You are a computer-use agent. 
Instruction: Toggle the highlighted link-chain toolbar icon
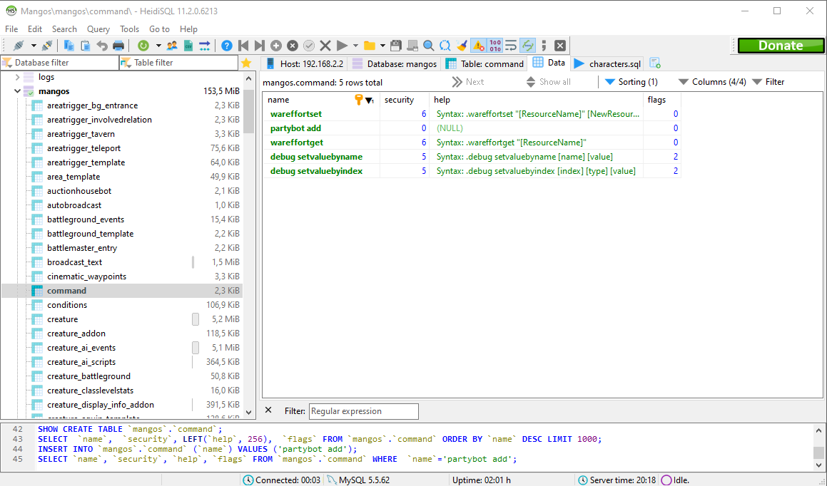pos(527,46)
